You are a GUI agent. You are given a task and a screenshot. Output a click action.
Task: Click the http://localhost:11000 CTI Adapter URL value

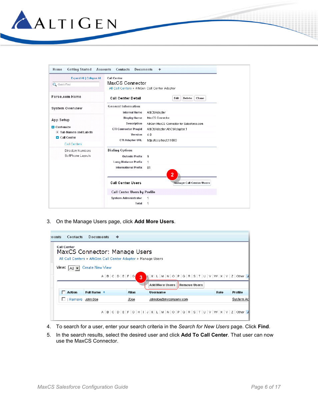[x=162, y=140]
